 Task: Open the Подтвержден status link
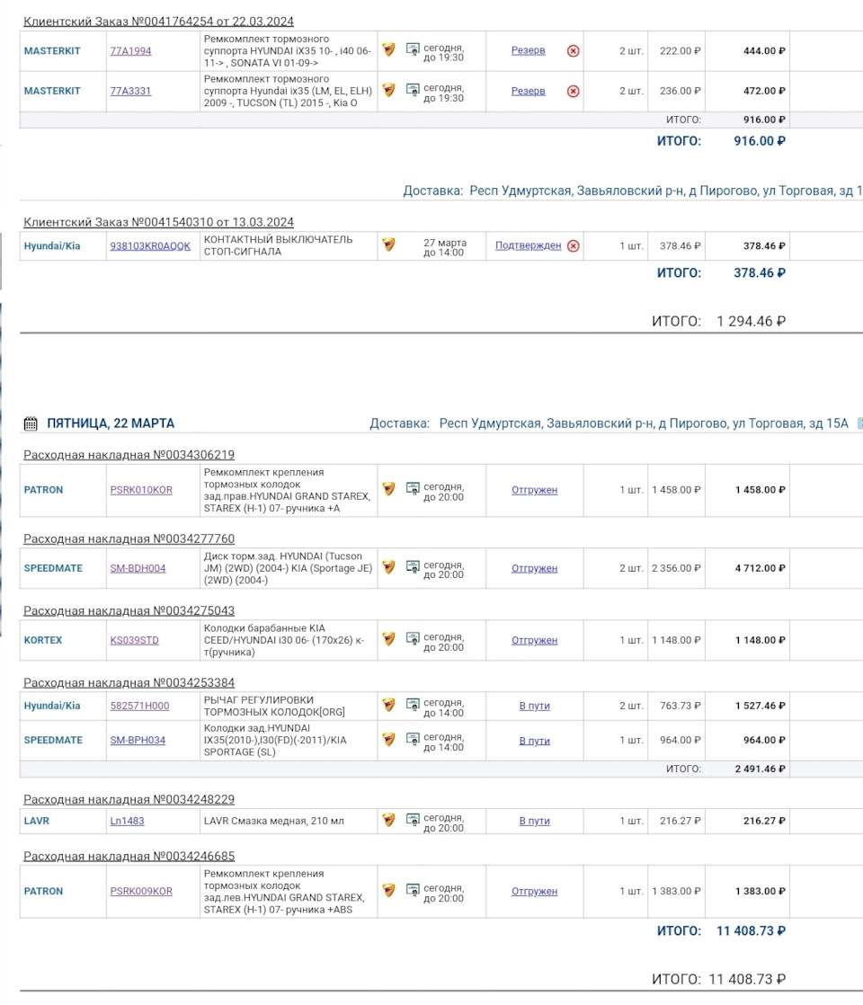tap(529, 245)
